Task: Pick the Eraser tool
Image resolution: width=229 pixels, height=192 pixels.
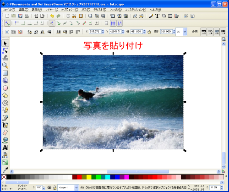Action: (5, 132)
